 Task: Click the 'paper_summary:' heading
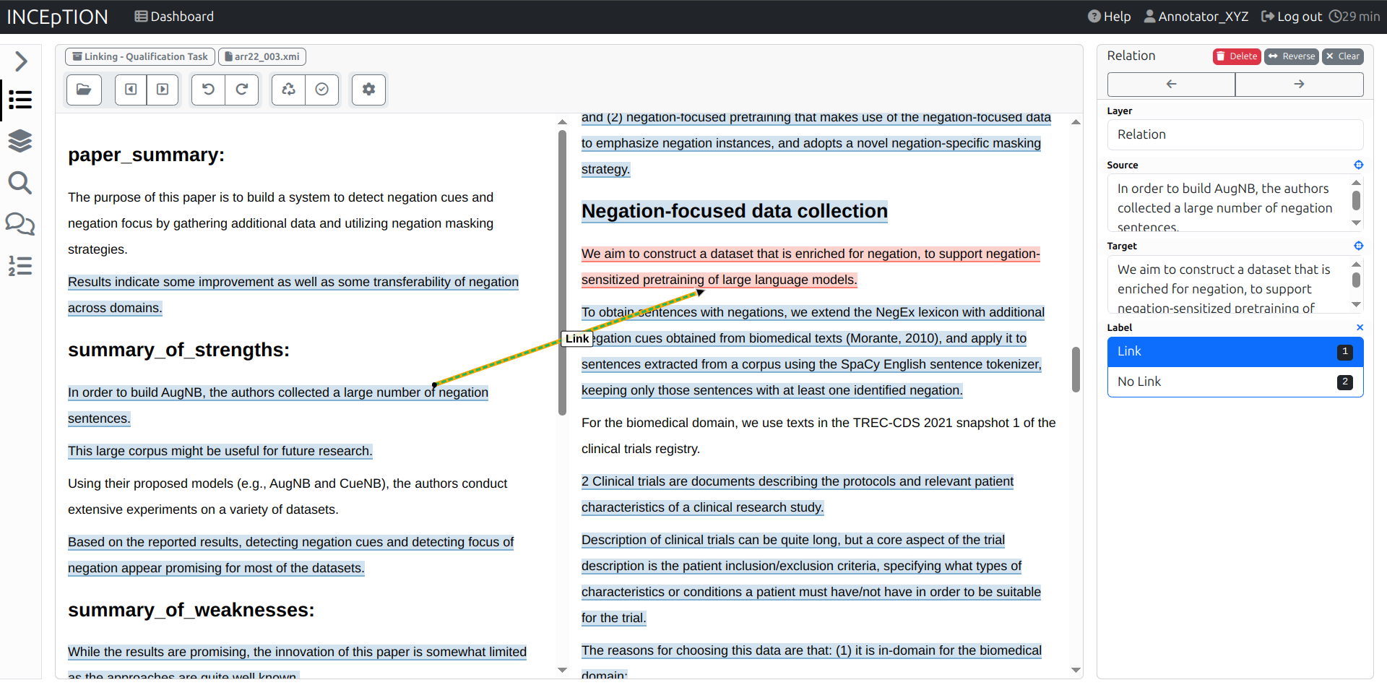pyautogui.click(x=146, y=155)
